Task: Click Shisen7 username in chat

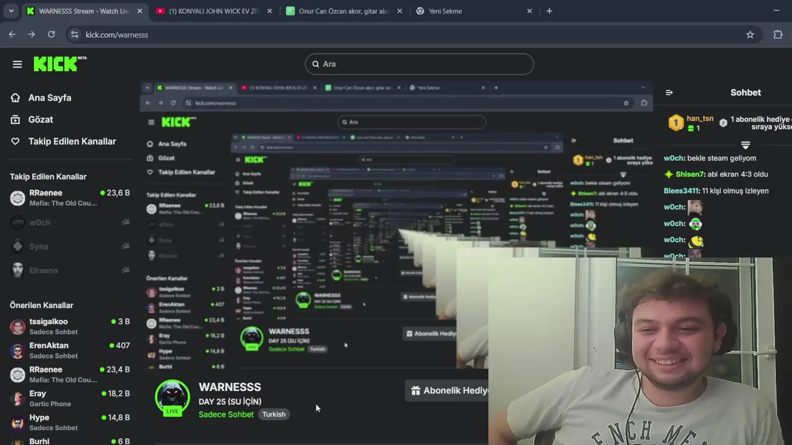Action: point(690,174)
